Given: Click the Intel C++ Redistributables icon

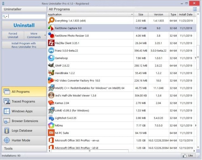Looking at the screenshot, I should [51, 88].
